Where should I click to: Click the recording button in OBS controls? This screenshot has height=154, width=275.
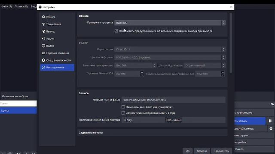point(250,121)
